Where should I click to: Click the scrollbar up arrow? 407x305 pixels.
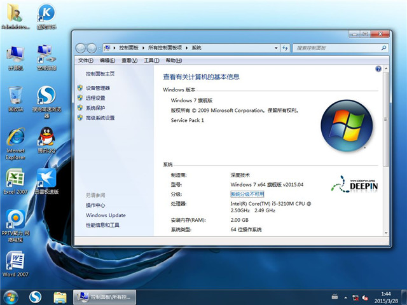386,69
